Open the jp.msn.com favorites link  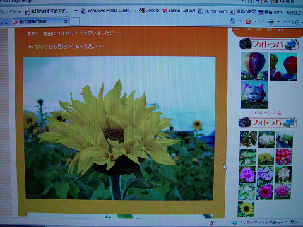point(213,11)
